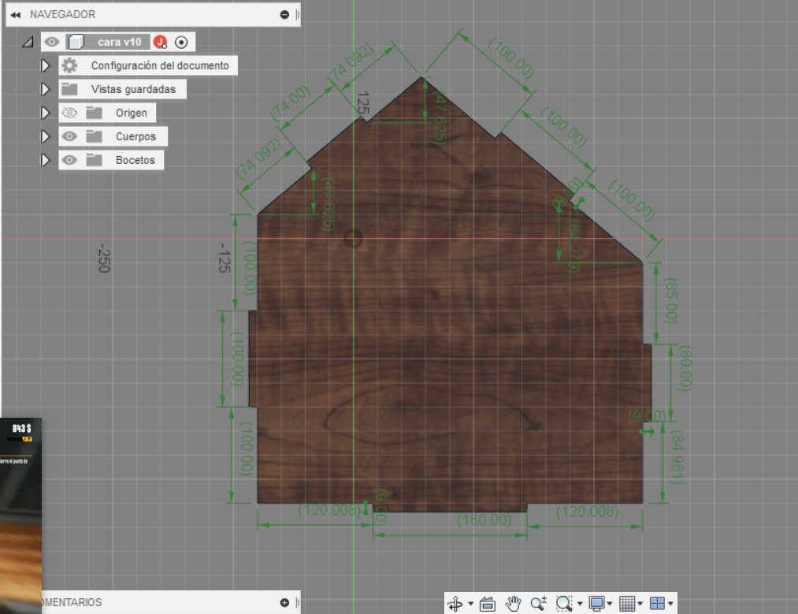
Task: Select the Pan hand tool
Action: [513, 604]
